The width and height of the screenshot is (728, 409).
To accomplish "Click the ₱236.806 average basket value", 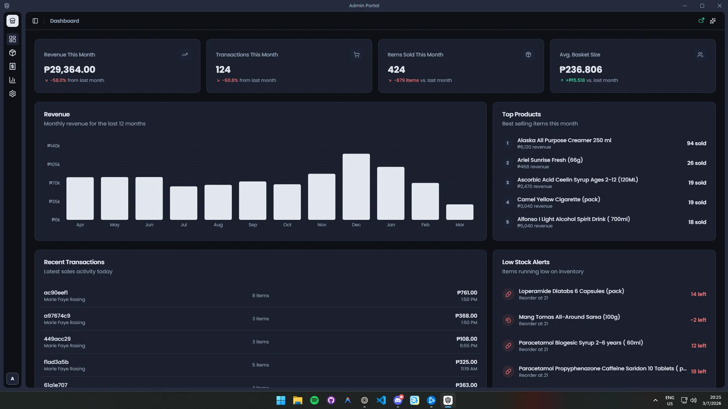I will 581,69.
